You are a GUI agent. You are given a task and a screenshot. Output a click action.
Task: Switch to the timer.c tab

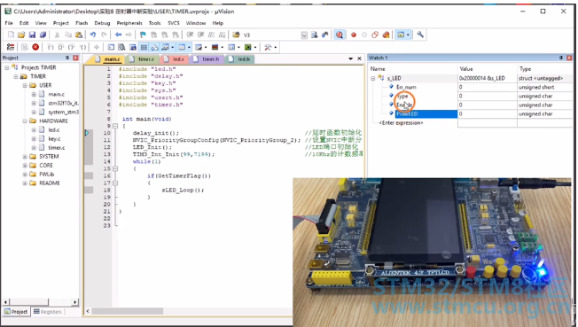144,59
